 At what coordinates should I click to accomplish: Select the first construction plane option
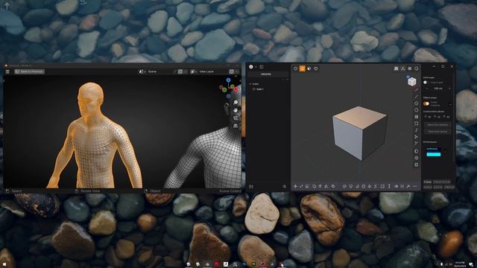[x=429, y=117]
